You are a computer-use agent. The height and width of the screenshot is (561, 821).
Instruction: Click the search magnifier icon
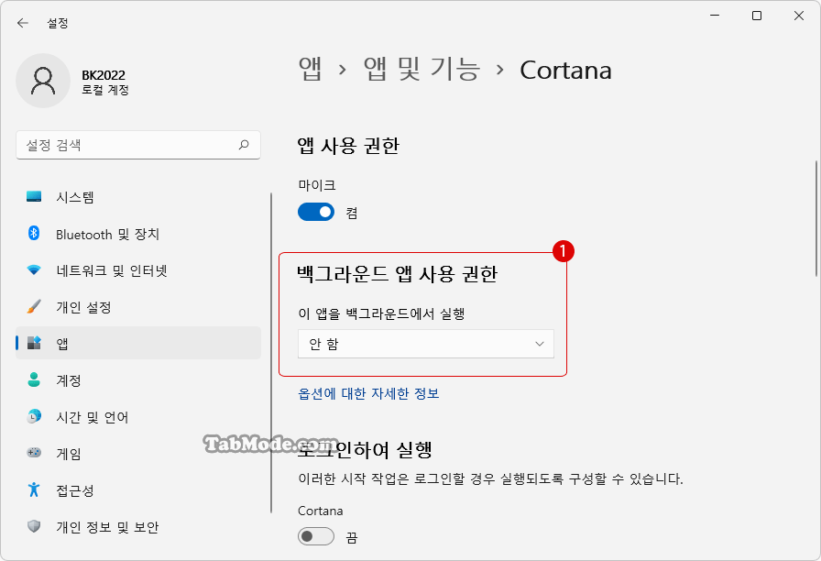tap(244, 145)
